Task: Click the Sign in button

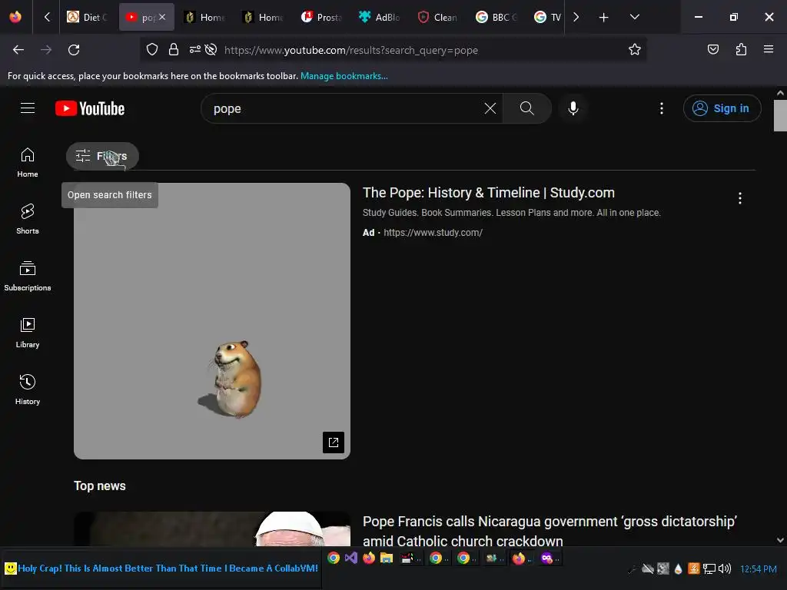Action: (x=722, y=108)
